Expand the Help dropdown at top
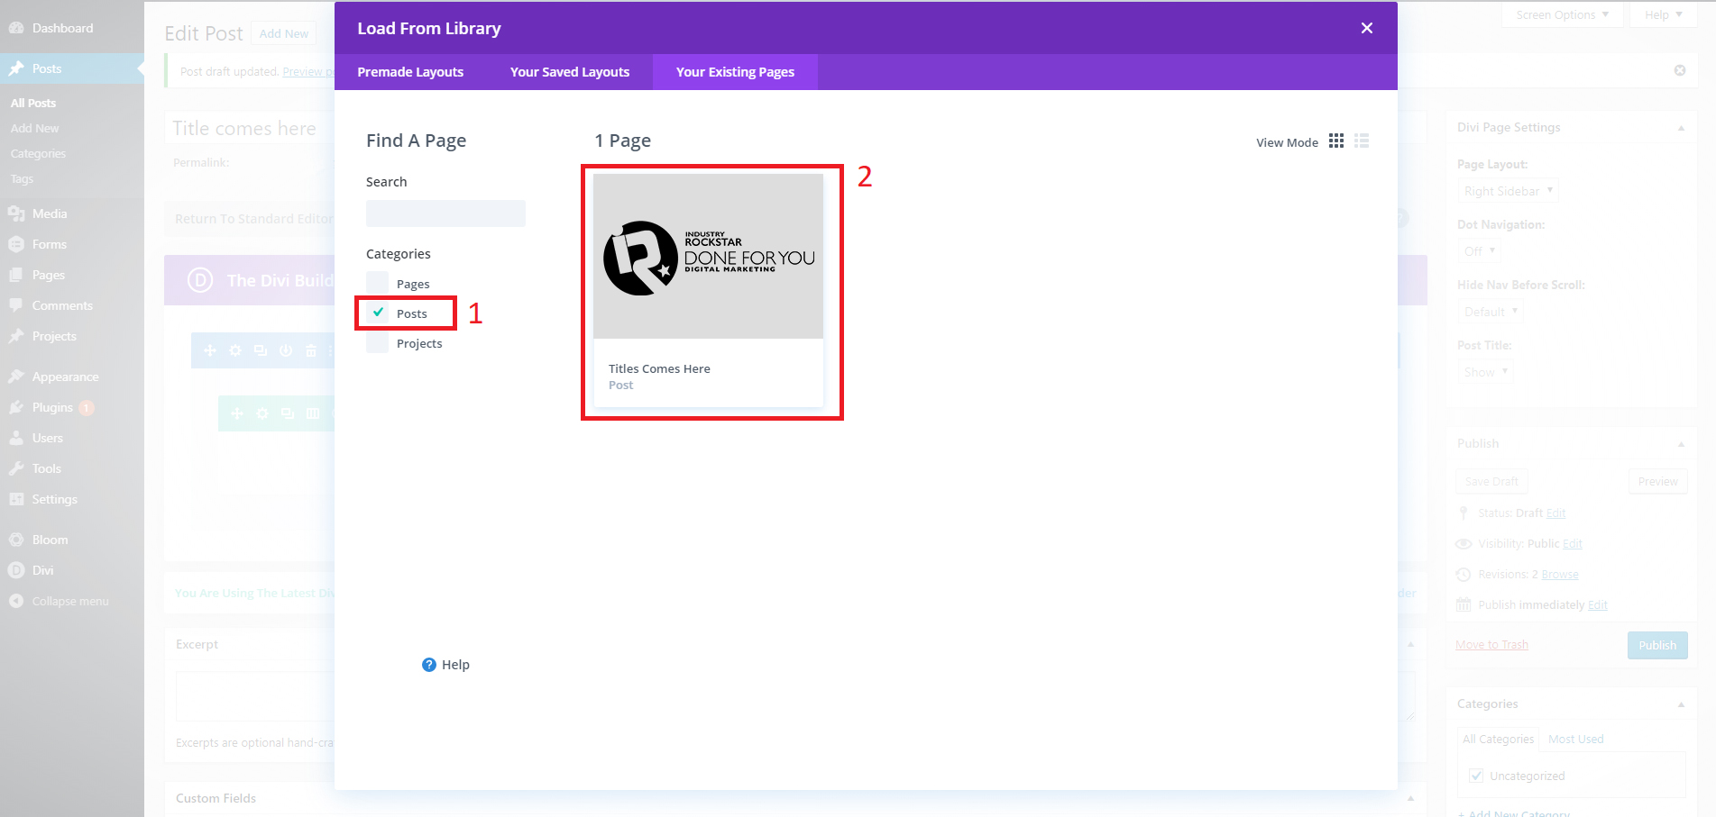The width and height of the screenshot is (1716, 817). (1663, 14)
